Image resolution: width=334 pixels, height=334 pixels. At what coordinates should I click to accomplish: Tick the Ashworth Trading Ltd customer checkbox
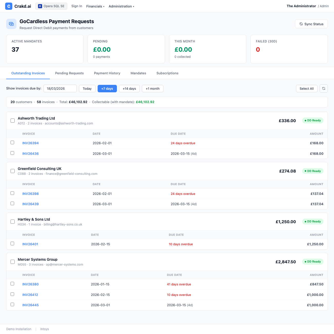tap(13, 121)
